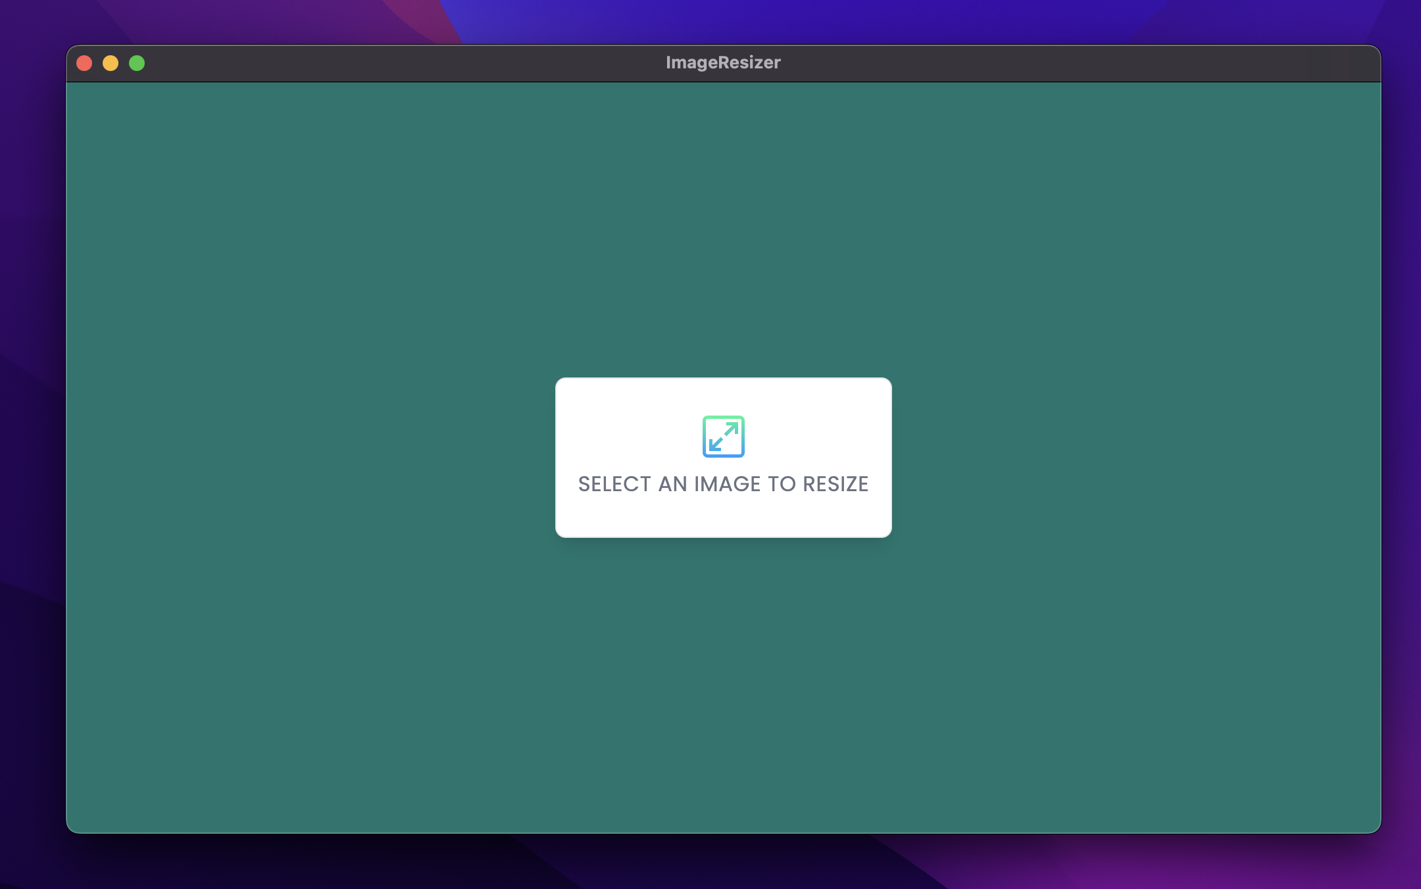The width and height of the screenshot is (1421, 889).
Task: Click the word "SELECT" in the card
Action: pyautogui.click(x=614, y=484)
